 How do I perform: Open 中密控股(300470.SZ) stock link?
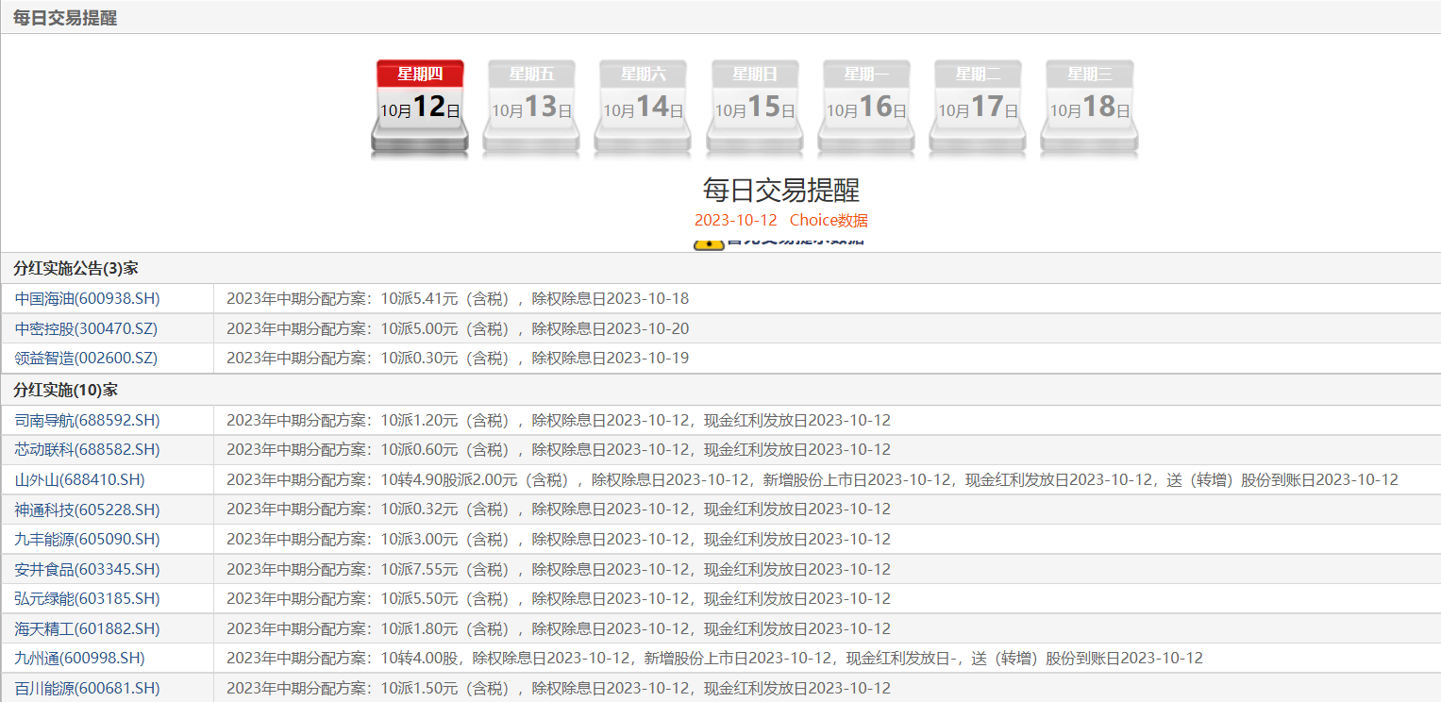pos(86,329)
